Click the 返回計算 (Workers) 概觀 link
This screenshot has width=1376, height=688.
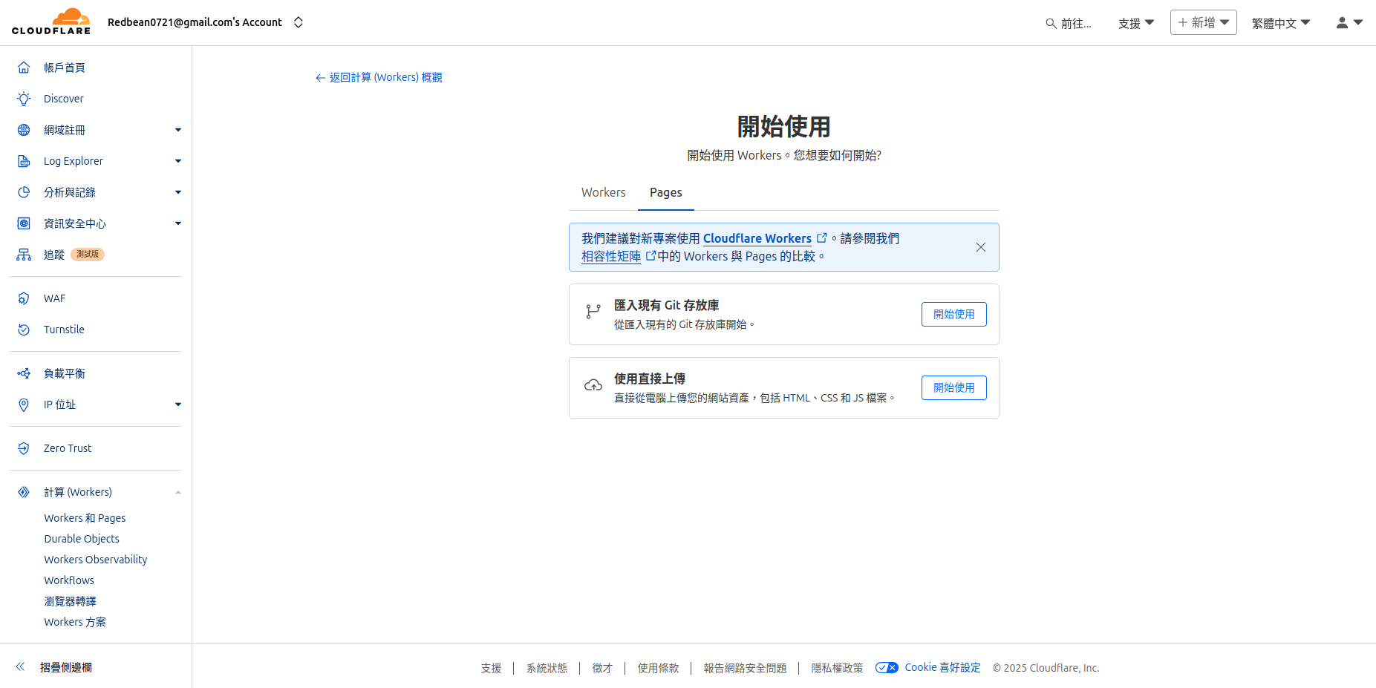click(x=379, y=76)
